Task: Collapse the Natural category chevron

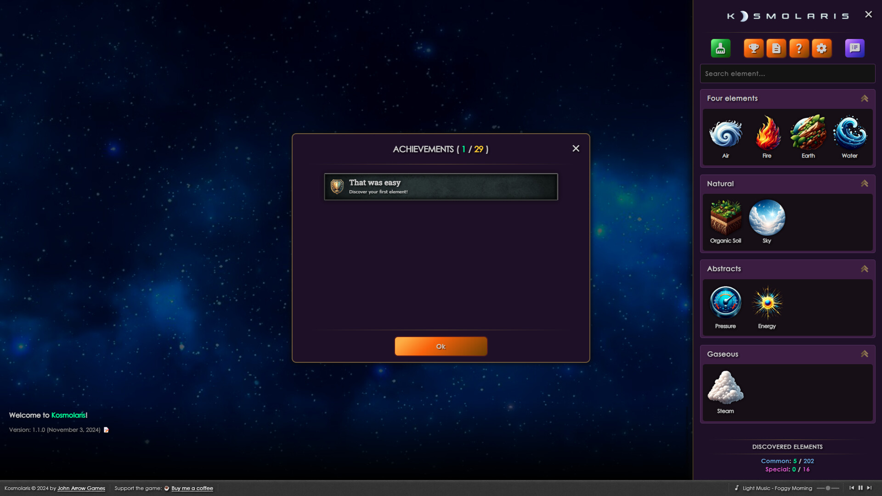Action: click(865, 183)
